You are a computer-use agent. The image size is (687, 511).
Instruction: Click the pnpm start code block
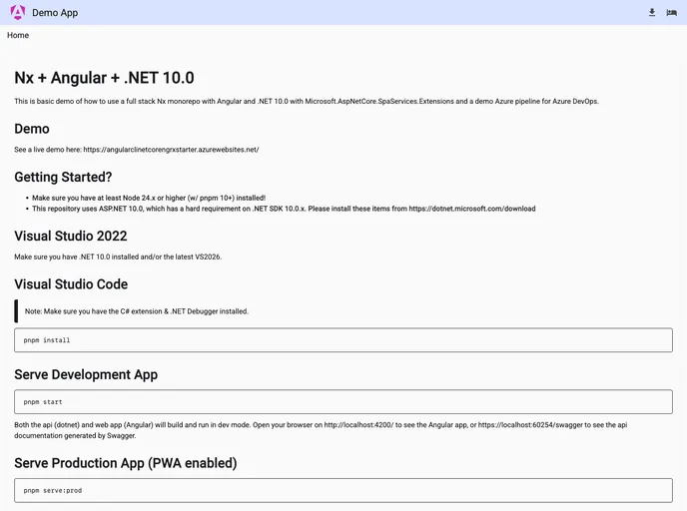click(343, 402)
